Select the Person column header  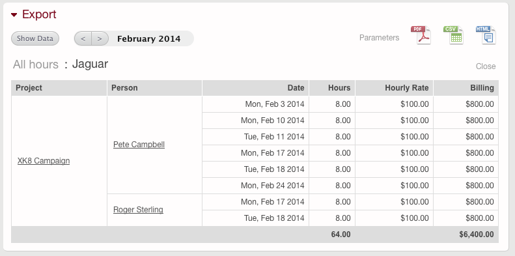155,88
